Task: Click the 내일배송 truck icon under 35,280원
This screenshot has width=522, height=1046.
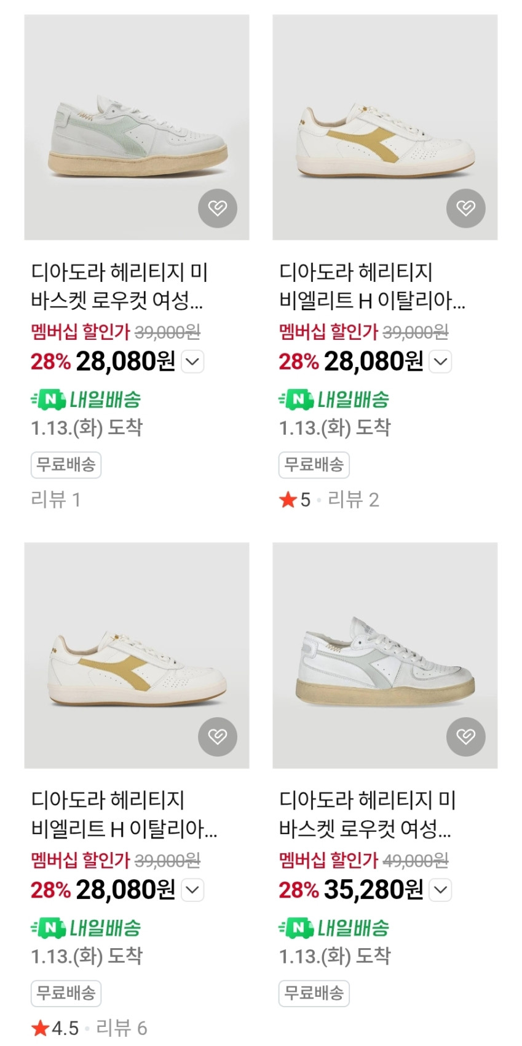Action: 296,928
